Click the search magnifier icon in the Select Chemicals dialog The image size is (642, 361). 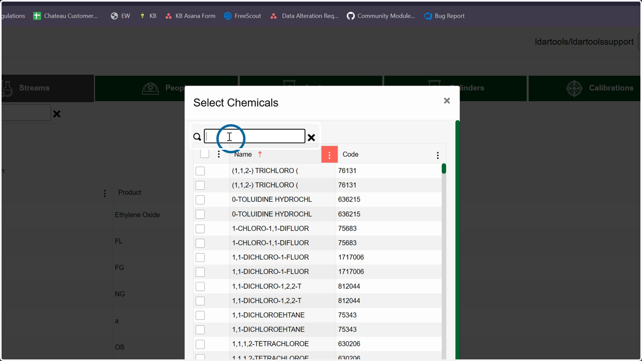pos(197,137)
